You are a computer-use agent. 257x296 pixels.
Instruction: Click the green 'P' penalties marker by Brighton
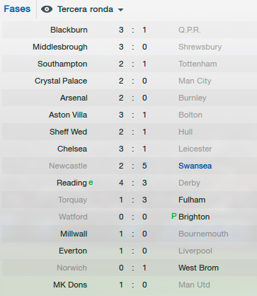pyautogui.click(x=174, y=216)
